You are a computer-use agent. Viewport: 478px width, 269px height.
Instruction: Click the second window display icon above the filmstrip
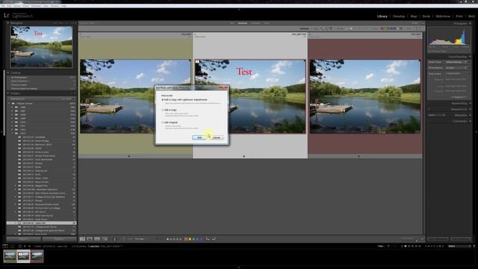[x=12, y=246]
